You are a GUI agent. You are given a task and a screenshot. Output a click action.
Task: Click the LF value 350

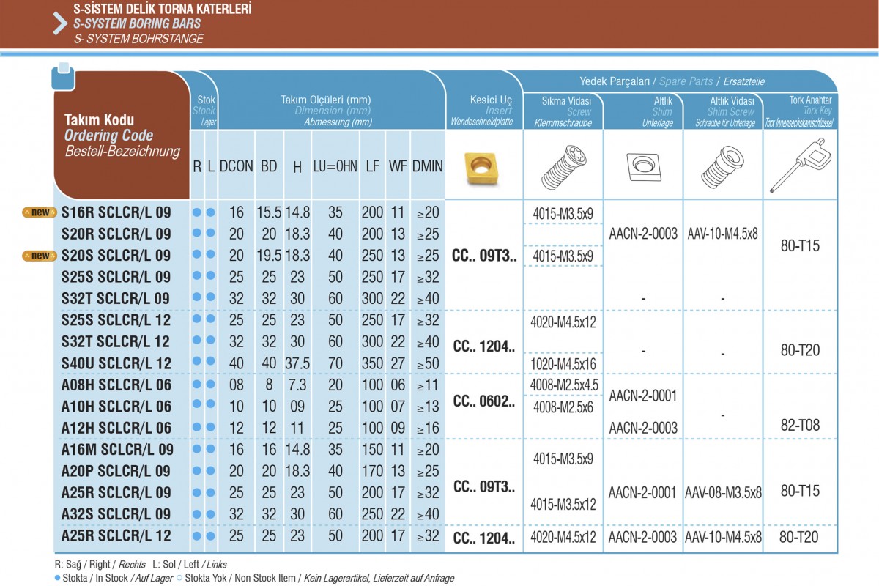tap(372, 363)
